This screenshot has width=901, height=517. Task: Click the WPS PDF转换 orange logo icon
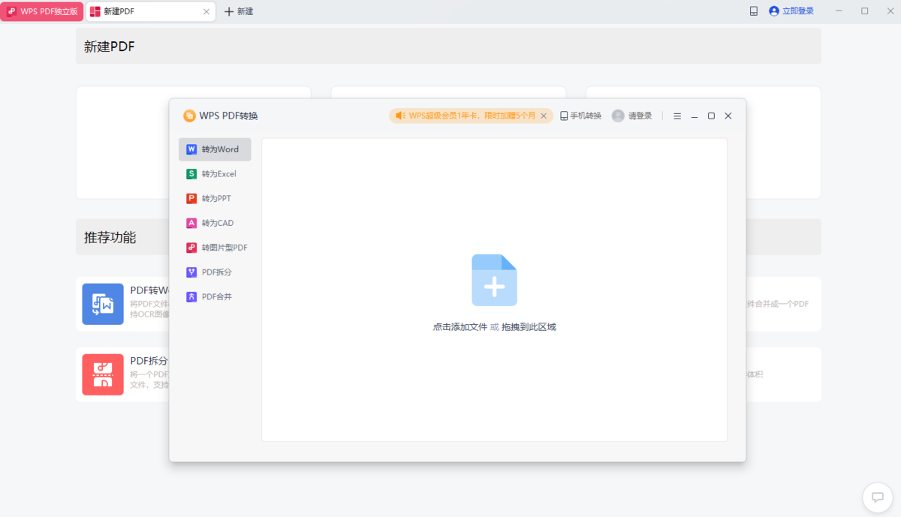[189, 116]
